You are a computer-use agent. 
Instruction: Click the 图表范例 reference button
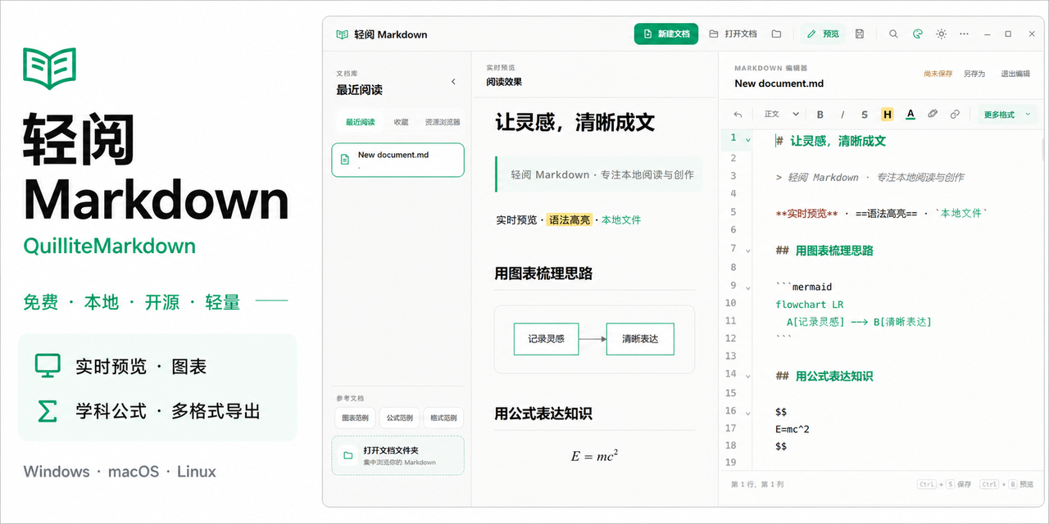(x=355, y=418)
